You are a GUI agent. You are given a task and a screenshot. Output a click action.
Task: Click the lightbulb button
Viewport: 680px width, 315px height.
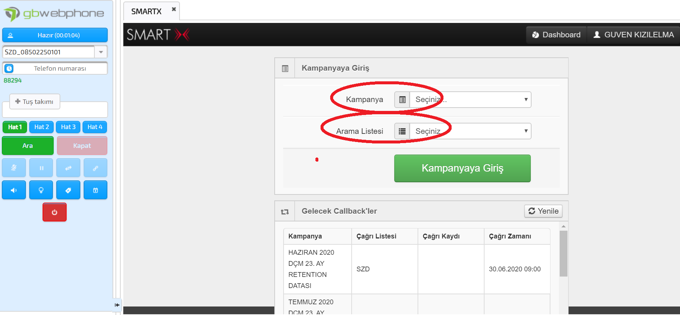41,190
